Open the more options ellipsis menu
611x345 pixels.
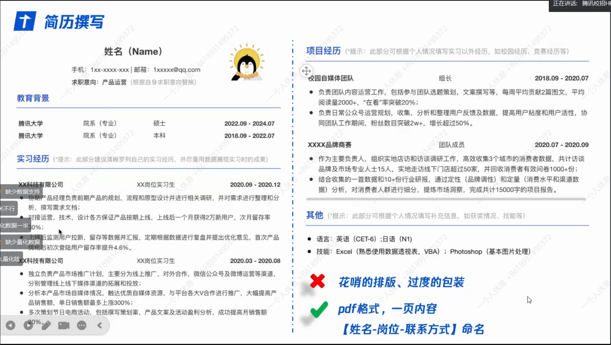point(82,325)
